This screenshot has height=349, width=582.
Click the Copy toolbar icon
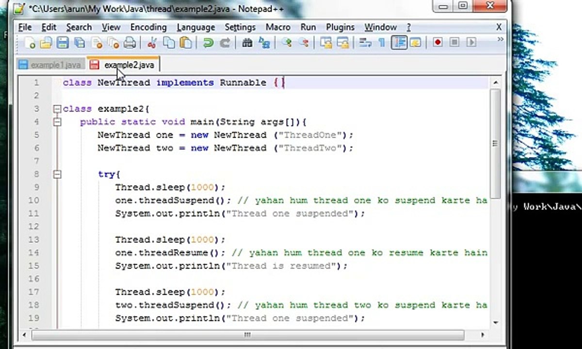[169, 43]
